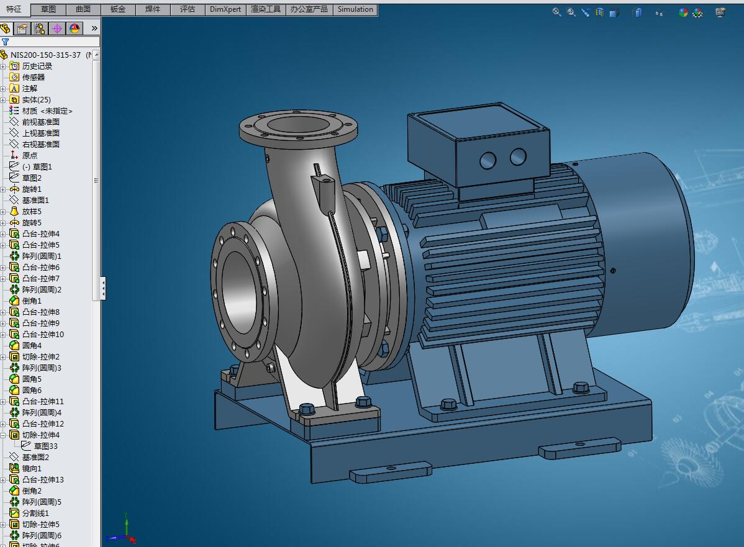Collapse the feature tree panel handle
744x547 pixels.
point(103,288)
